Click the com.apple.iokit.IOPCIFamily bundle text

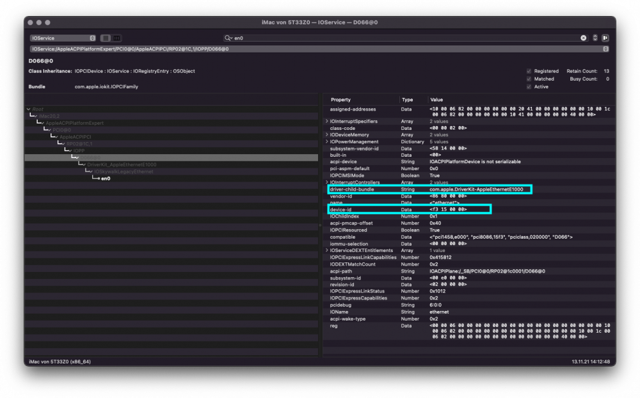click(106, 86)
